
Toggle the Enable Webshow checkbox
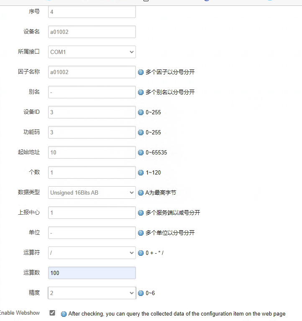pyautogui.click(x=52, y=313)
